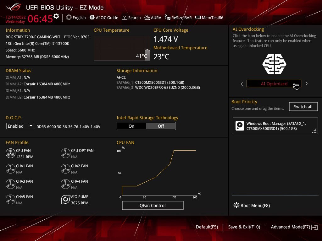Turn Intel Rapid Storage Technology On

click(131, 126)
